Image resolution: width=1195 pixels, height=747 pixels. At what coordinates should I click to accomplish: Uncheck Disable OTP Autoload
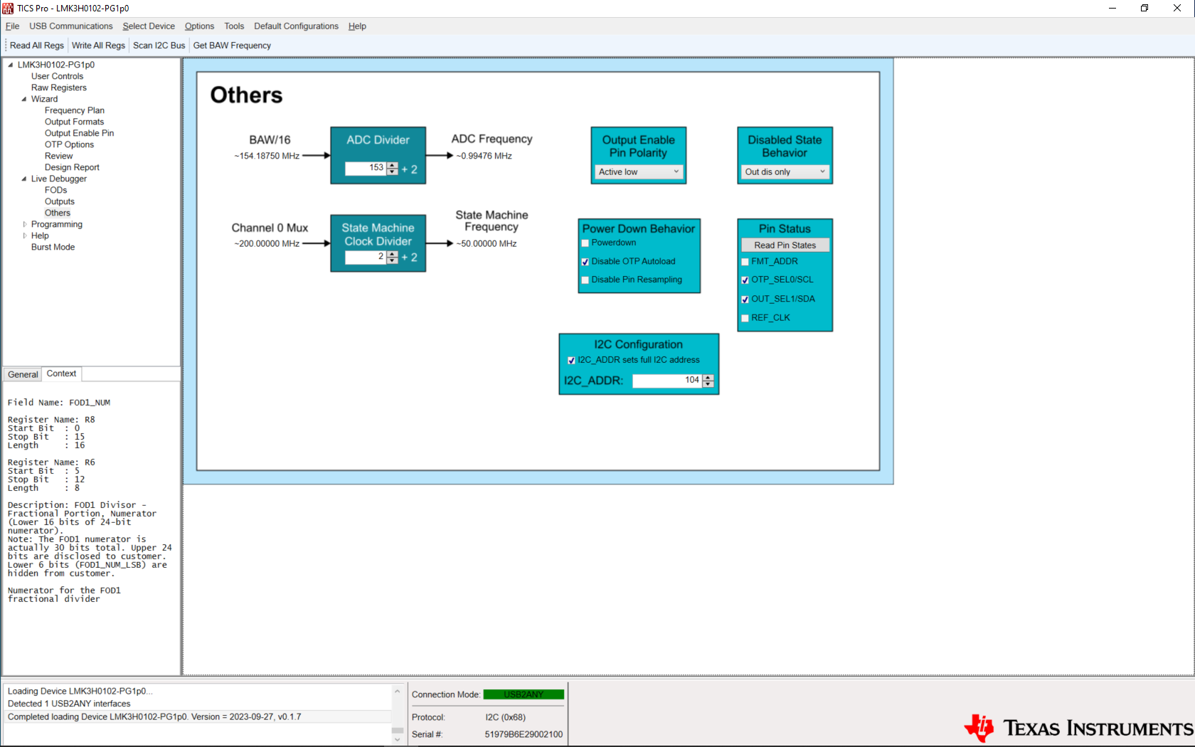pyautogui.click(x=585, y=262)
